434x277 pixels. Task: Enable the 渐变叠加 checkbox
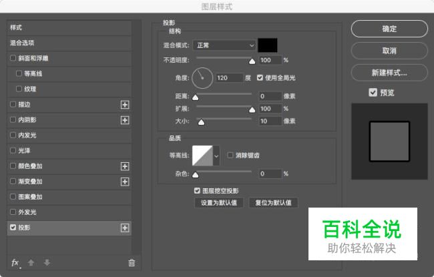(x=13, y=182)
